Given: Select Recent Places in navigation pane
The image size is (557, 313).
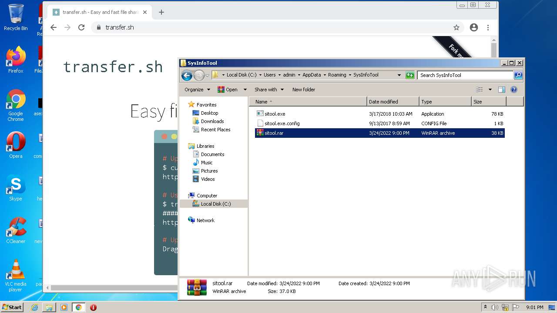Looking at the screenshot, I should coord(215,130).
